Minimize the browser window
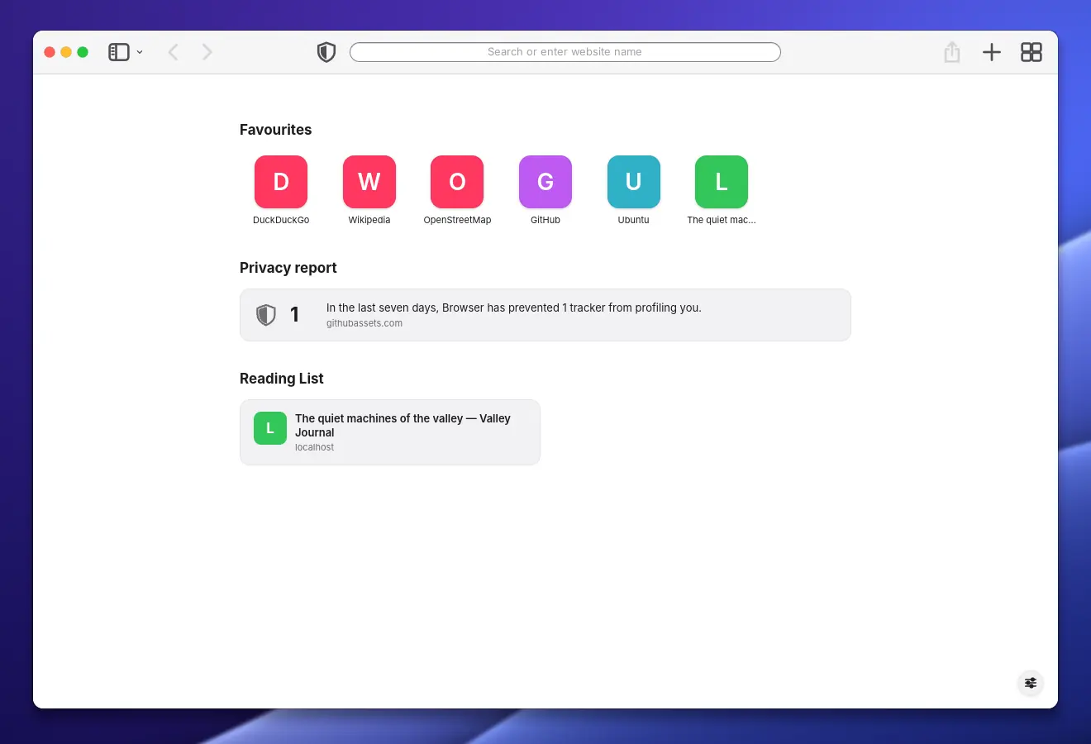 pyautogui.click(x=66, y=52)
